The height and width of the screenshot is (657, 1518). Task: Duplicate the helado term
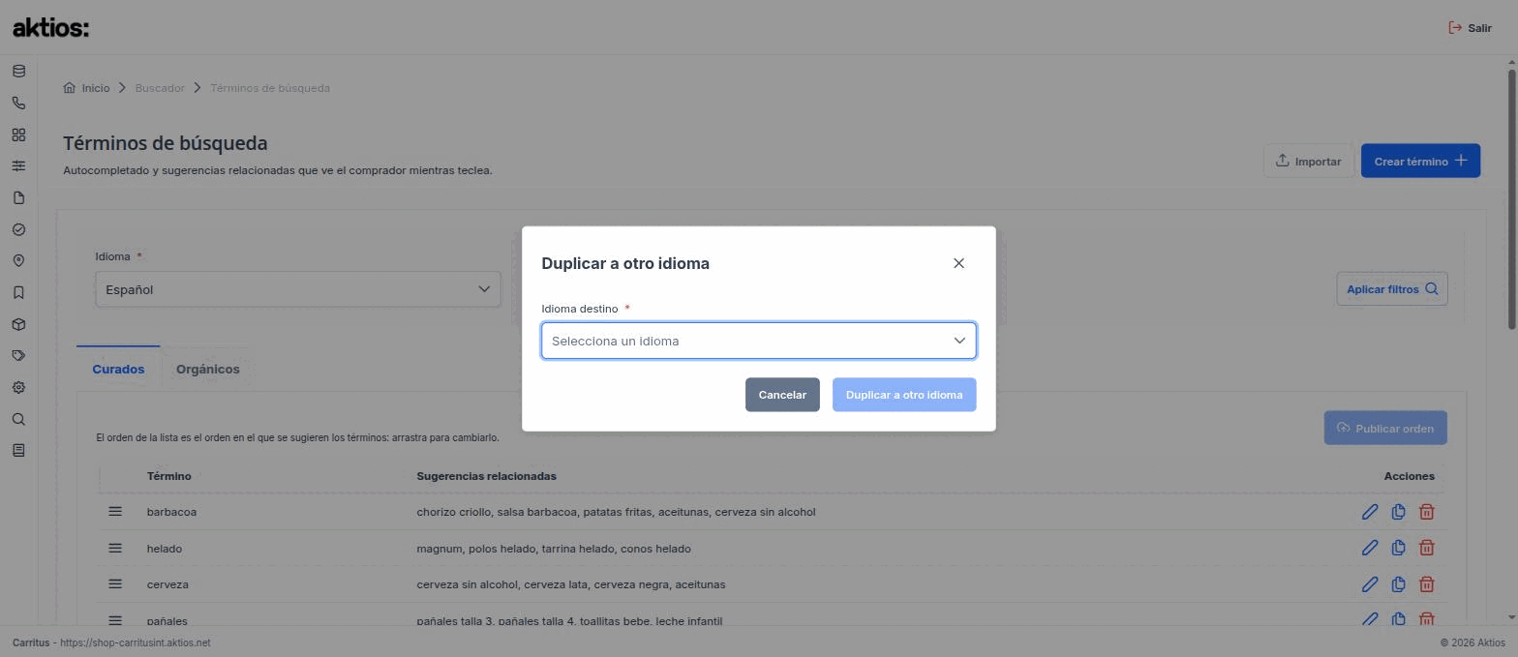coord(1398,548)
